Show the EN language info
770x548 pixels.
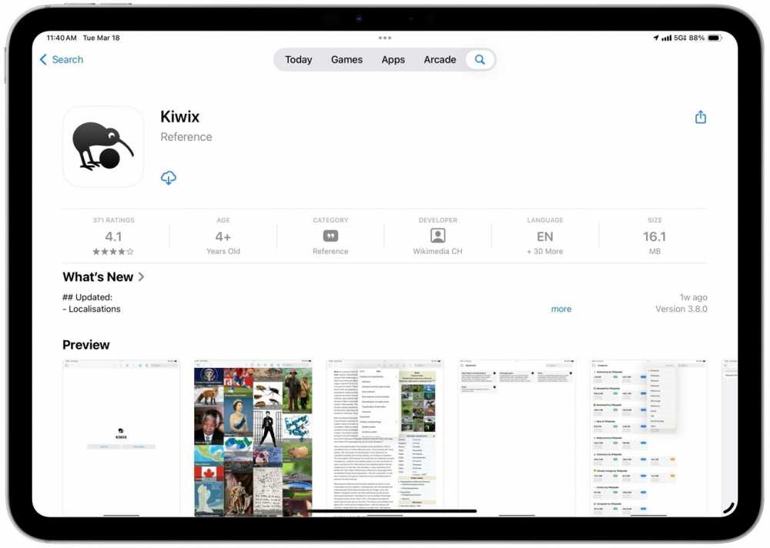tap(545, 236)
